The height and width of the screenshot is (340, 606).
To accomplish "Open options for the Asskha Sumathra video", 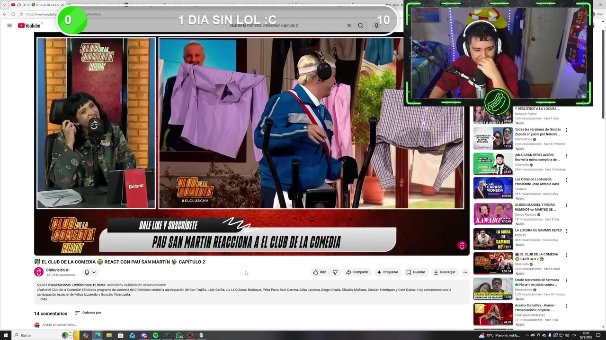I will tap(567, 306).
